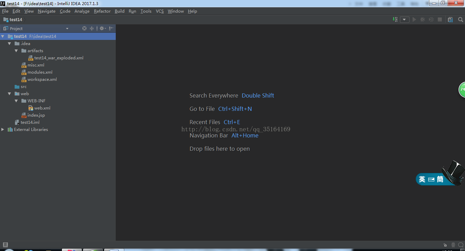This screenshot has height=251, width=465.
Task: Open the run configuration dropdown
Action: tap(404, 19)
